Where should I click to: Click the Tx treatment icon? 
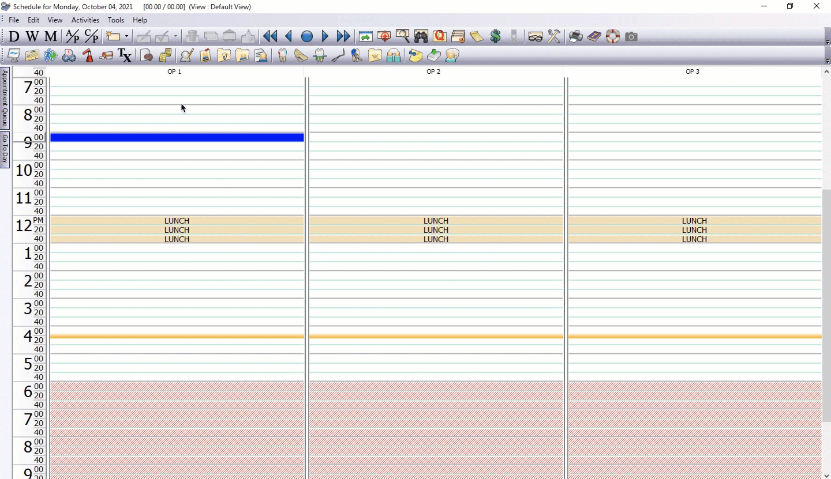click(x=125, y=55)
